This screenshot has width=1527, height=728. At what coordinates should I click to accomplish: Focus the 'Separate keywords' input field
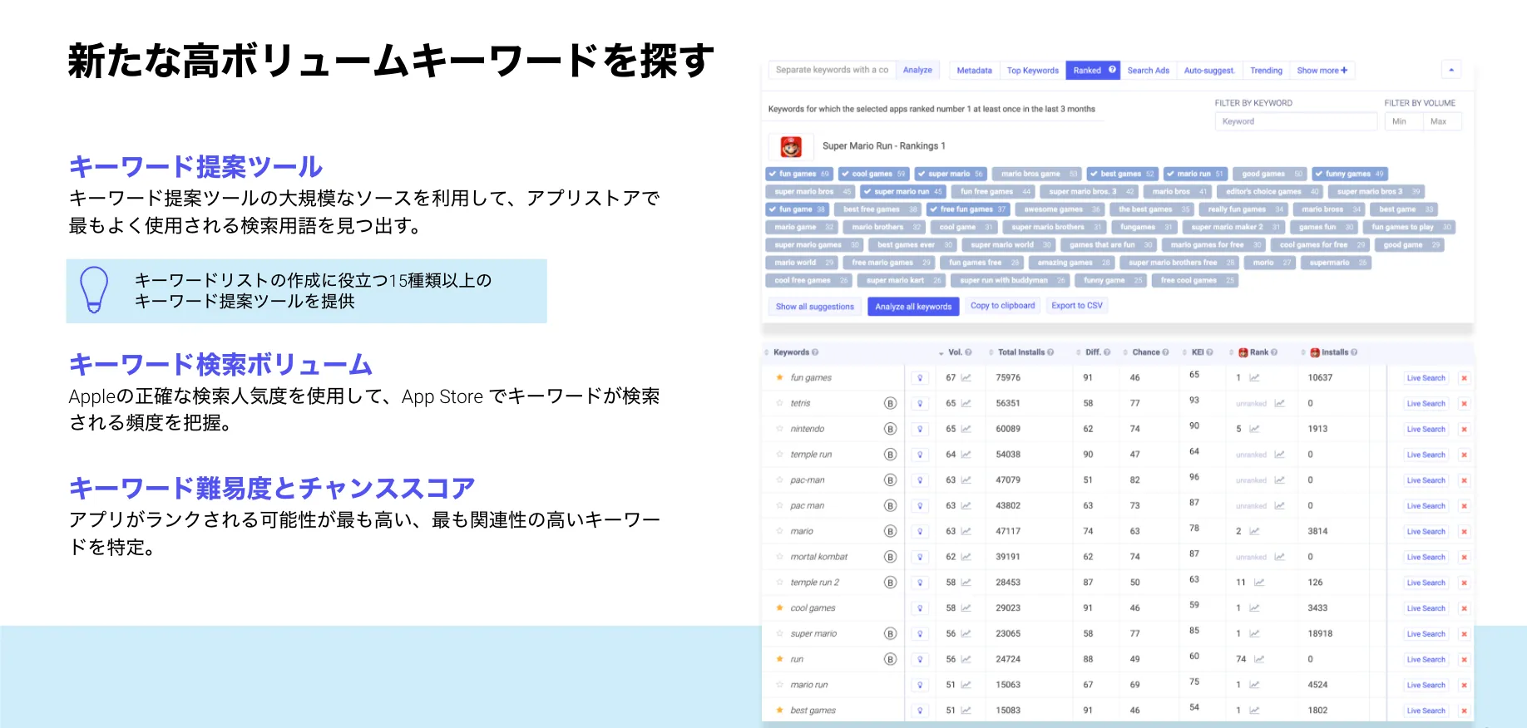pyautogui.click(x=832, y=70)
